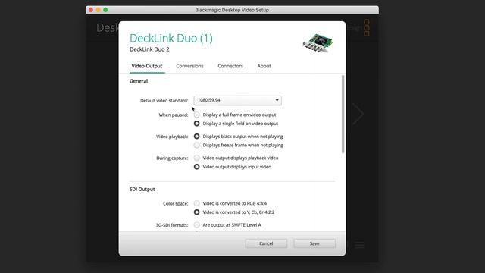This screenshot has height=273, width=485.
Task: Open the Connectors tab
Action: click(230, 66)
